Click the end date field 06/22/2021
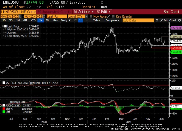Screen dimensions: 182x131 pyautogui.click(x=33, y=16)
